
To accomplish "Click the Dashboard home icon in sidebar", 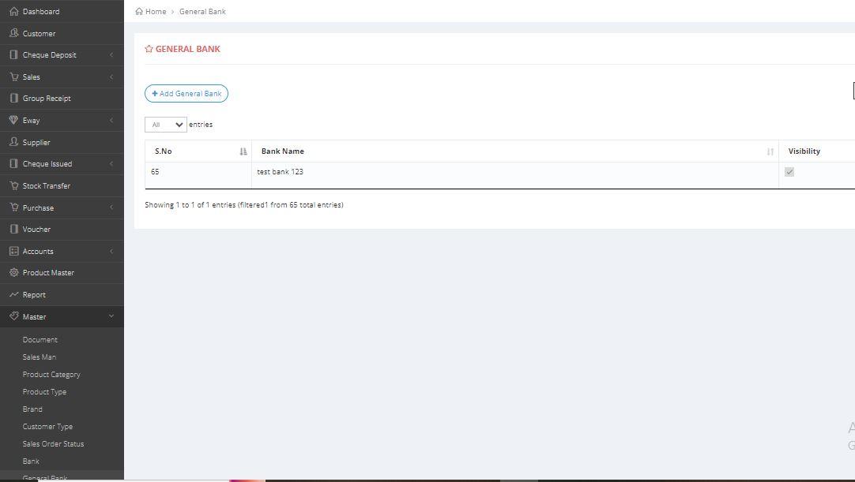I will (x=13, y=12).
